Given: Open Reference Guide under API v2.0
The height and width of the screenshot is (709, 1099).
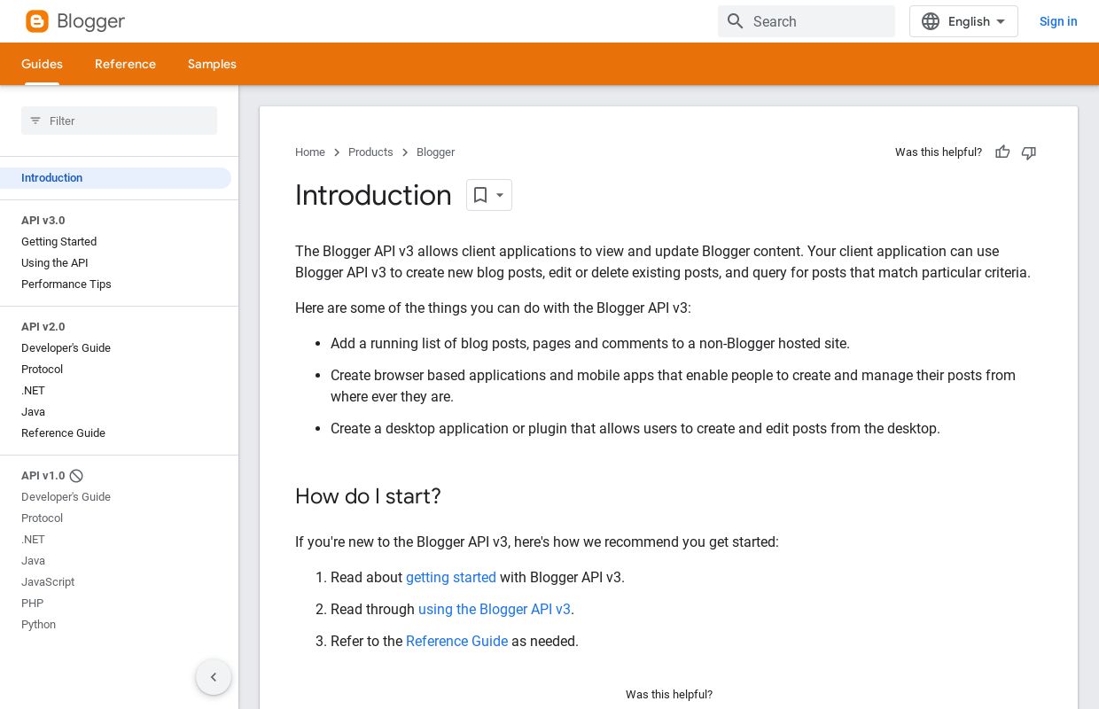Looking at the screenshot, I should click(63, 433).
